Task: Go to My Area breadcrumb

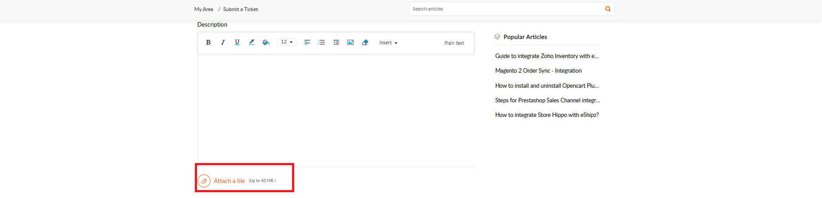Action: pyautogui.click(x=204, y=9)
